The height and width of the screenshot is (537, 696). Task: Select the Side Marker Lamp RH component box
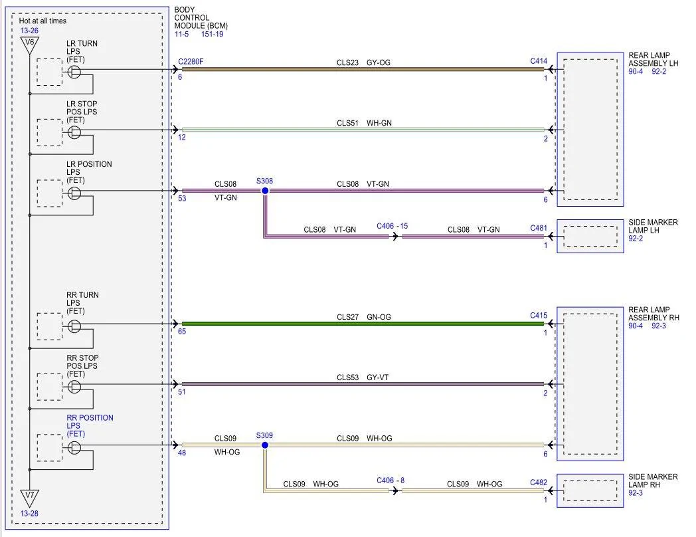(x=590, y=491)
